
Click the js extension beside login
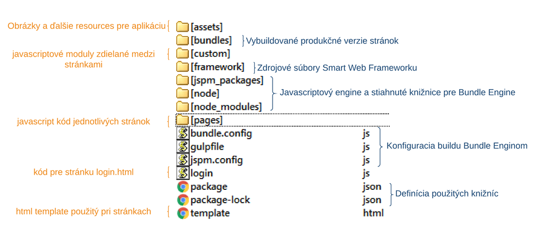pyautogui.click(x=366, y=173)
